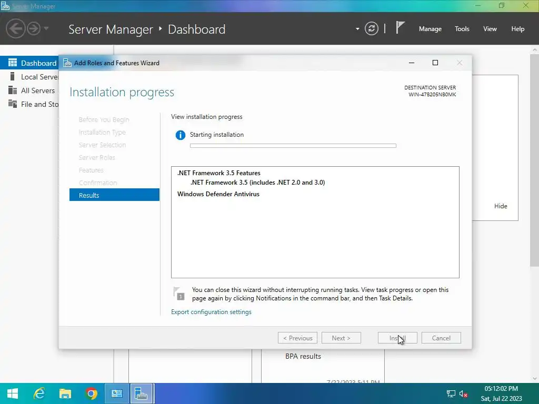Open the View menu

pos(490,29)
